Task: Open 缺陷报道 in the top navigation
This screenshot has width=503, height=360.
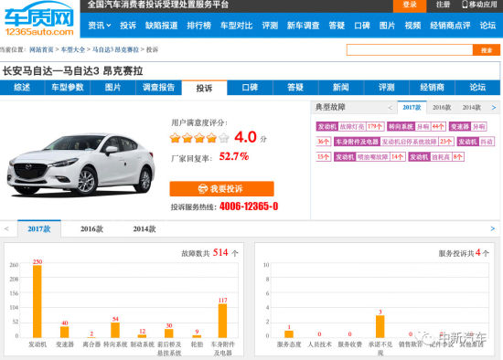Action: click(161, 26)
